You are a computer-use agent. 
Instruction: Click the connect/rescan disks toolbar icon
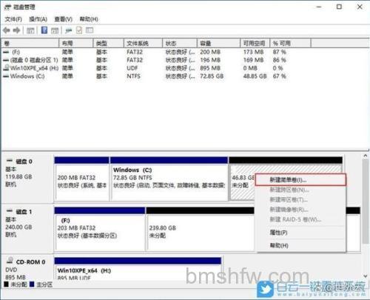[x=68, y=30]
